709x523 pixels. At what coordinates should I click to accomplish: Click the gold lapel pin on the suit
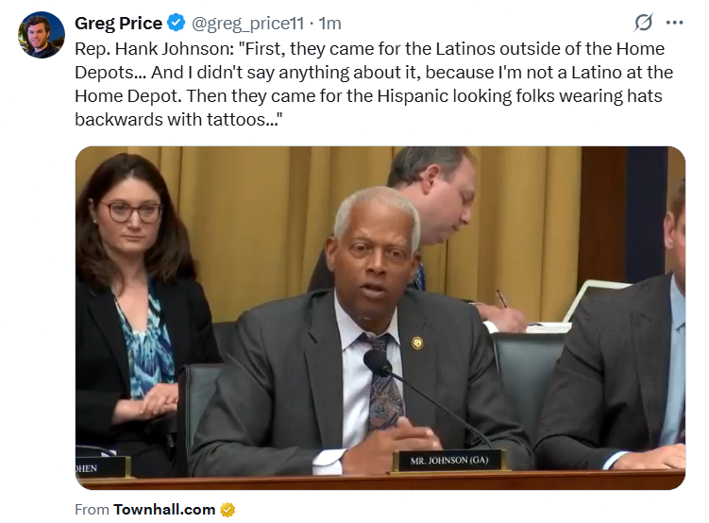(417, 343)
